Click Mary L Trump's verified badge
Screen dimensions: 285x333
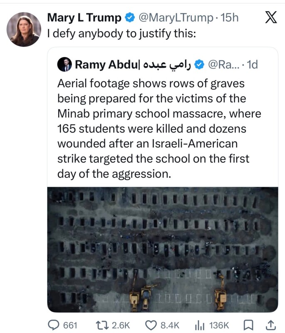129,17
